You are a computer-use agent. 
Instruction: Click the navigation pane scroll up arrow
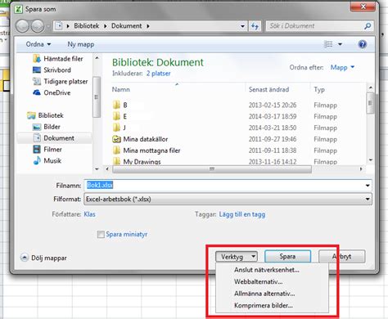point(97,58)
